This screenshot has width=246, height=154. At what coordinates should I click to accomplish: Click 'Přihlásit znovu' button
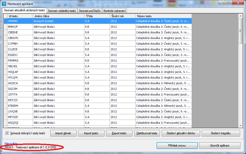177,146
